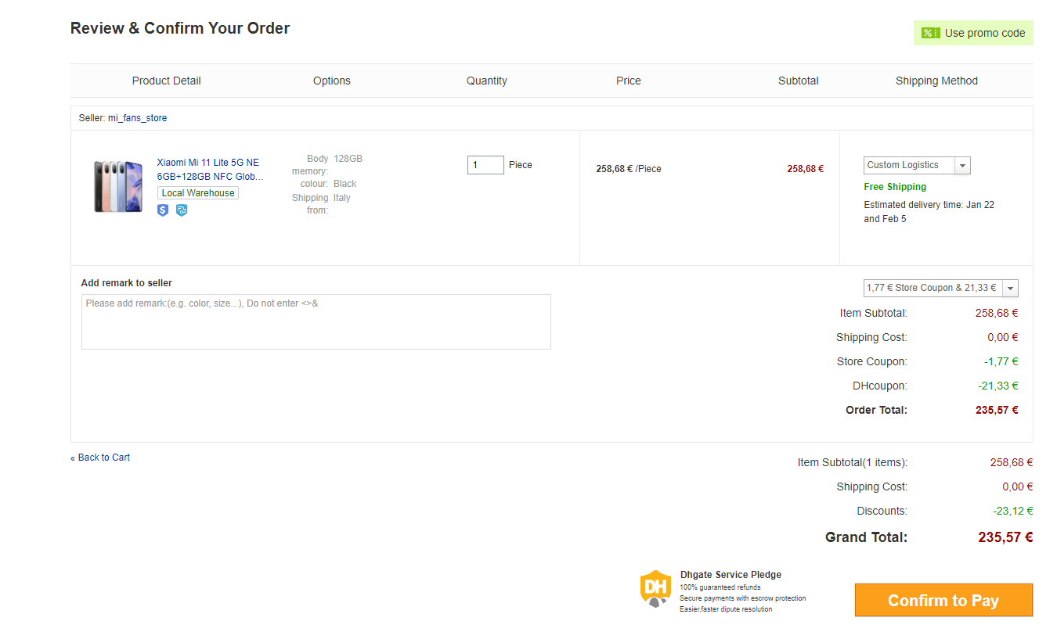Click the Options column header
The height and width of the screenshot is (639, 1057).
point(332,81)
